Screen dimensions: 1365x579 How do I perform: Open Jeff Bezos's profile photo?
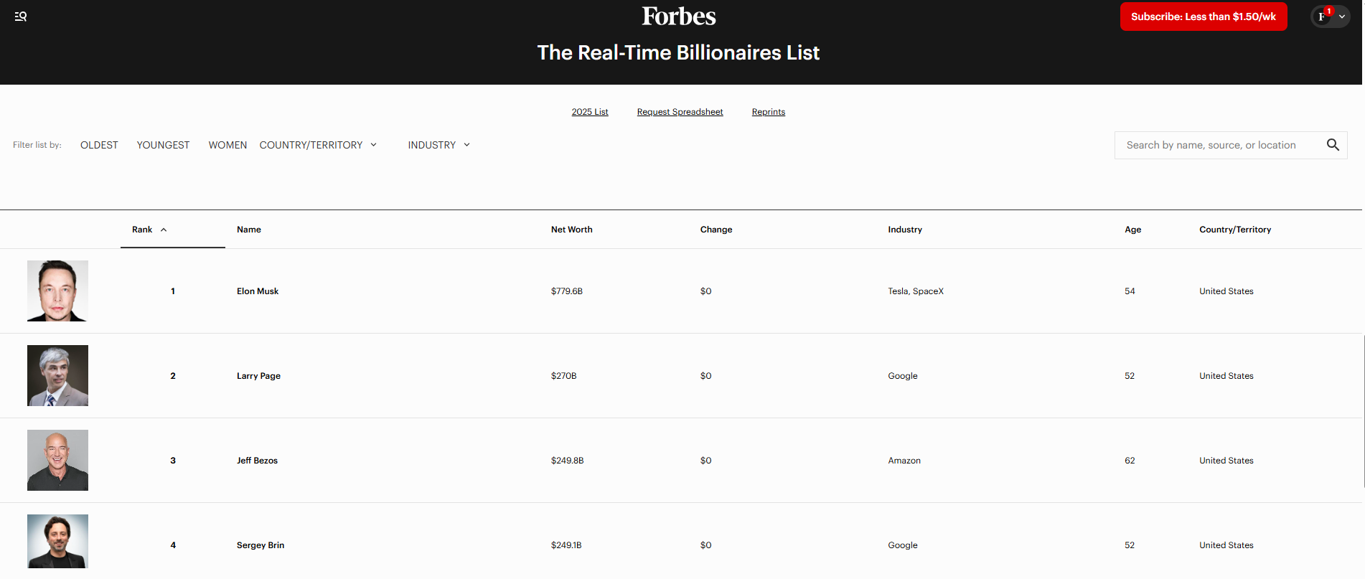tap(57, 460)
